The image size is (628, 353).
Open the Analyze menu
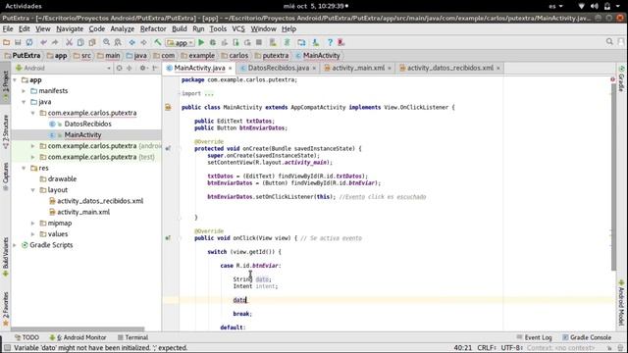click(122, 28)
